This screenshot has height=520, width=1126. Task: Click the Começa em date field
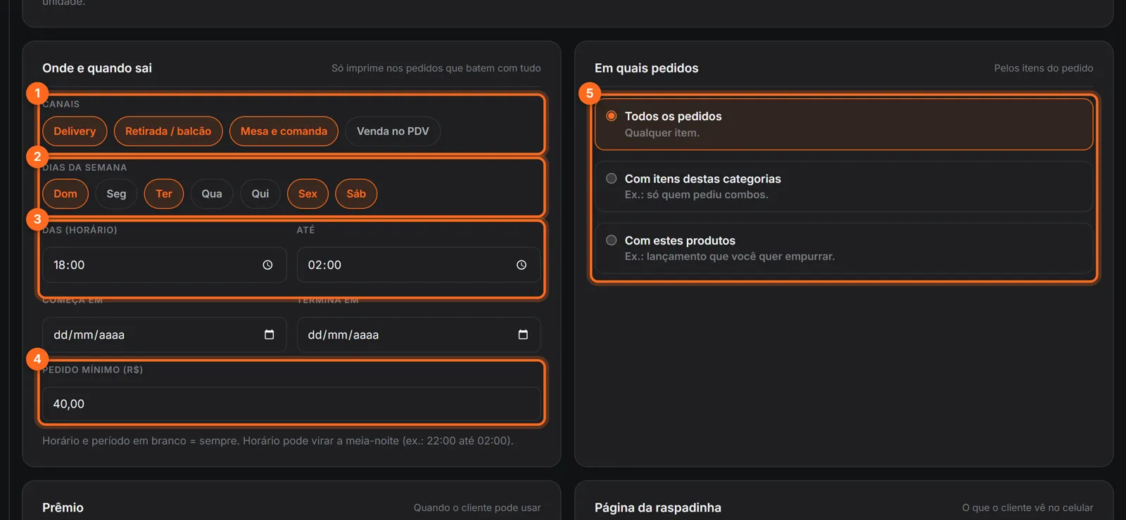[x=165, y=334]
